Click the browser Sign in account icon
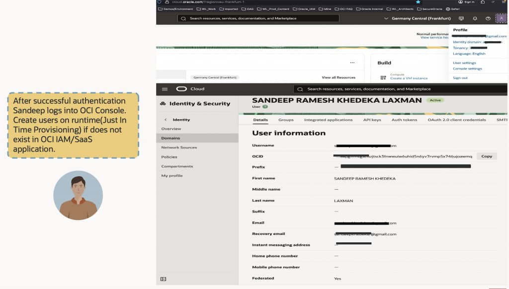Viewport: 509px width, 289px height. tap(466, 2)
